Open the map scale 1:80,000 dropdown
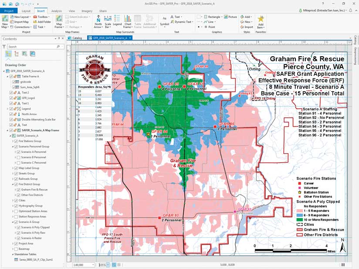Screen dimensions: 359x269 tap(93, 265)
